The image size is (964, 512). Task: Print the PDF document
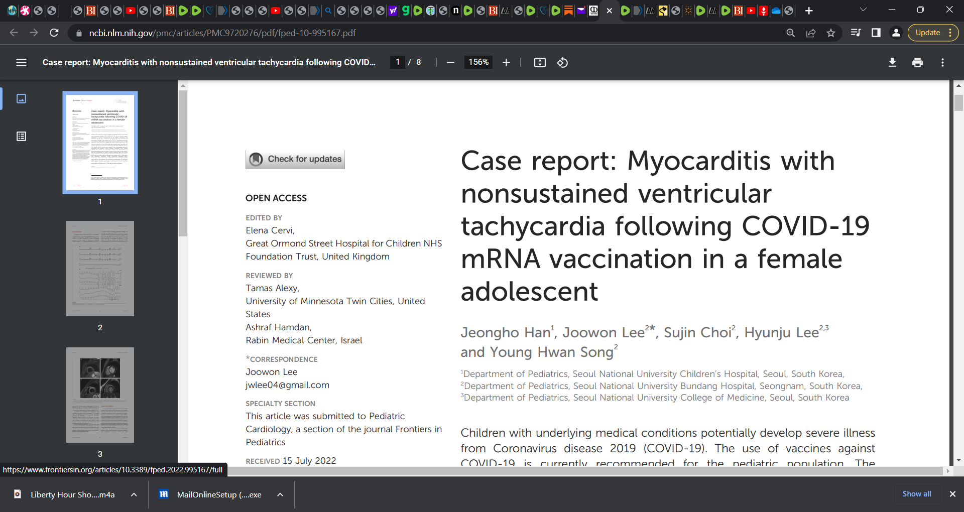pyautogui.click(x=917, y=62)
